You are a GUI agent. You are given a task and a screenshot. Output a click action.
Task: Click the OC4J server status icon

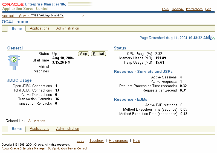[14, 62]
